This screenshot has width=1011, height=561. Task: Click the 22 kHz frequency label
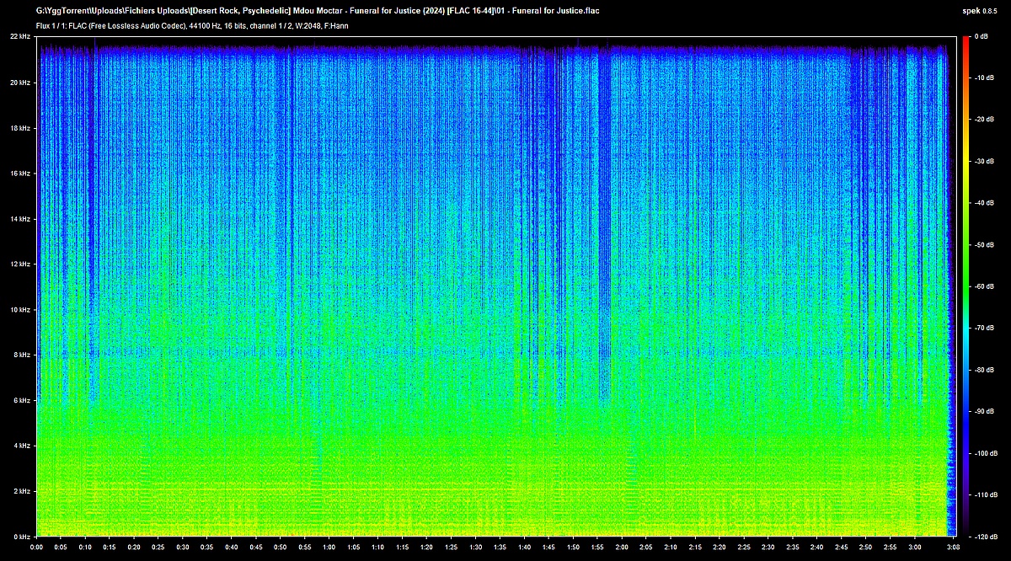[20, 37]
